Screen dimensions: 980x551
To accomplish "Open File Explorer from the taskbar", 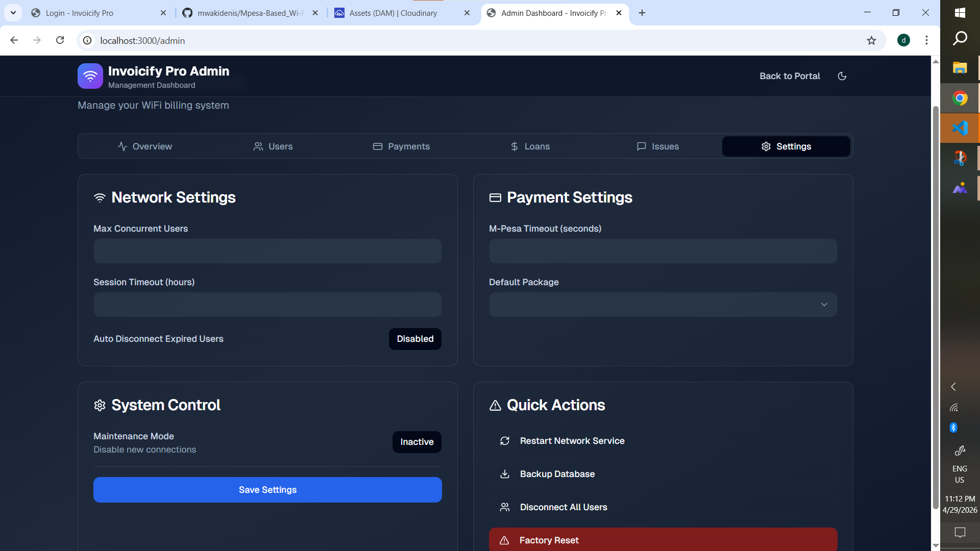I will click(960, 68).
